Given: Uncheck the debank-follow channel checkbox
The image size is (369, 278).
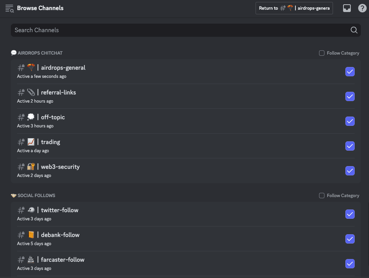Looking at the screenshot, I should point(350,239).
